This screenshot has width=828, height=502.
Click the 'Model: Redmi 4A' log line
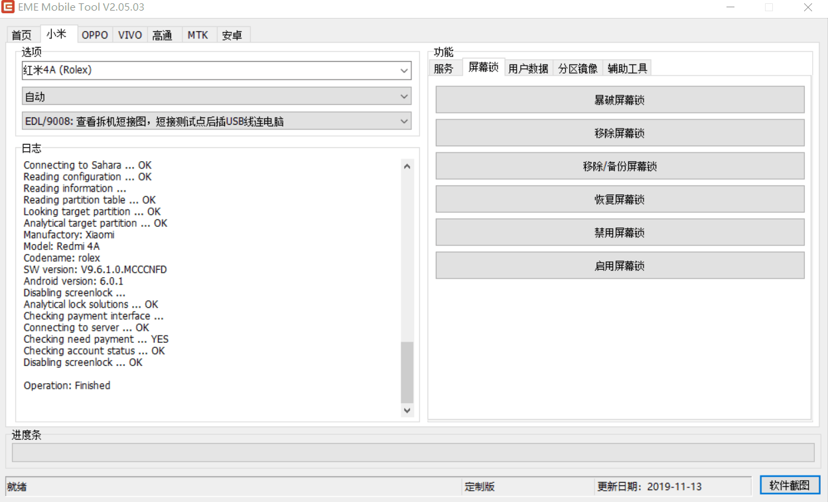pyautogui.click(x=62, y=247)
